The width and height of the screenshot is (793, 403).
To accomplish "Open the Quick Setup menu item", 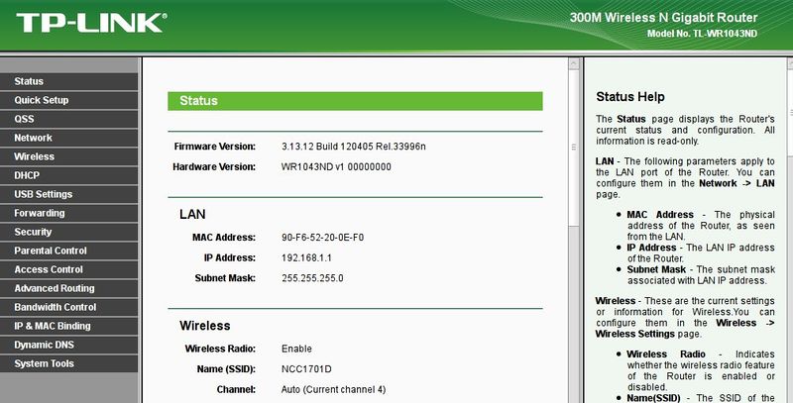I will pos(42,100).
